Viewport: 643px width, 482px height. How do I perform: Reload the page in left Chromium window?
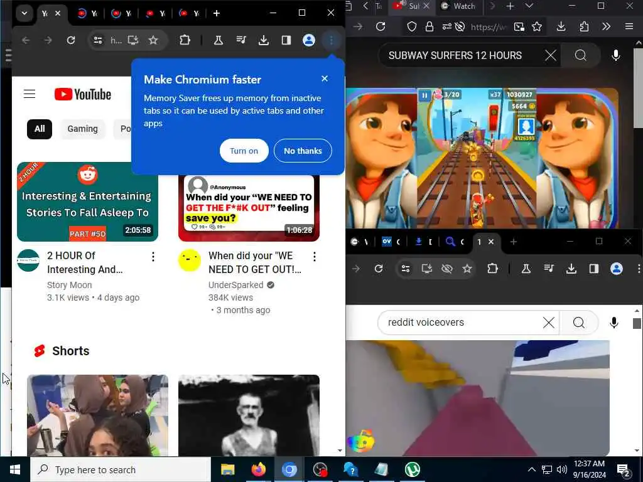71,40
